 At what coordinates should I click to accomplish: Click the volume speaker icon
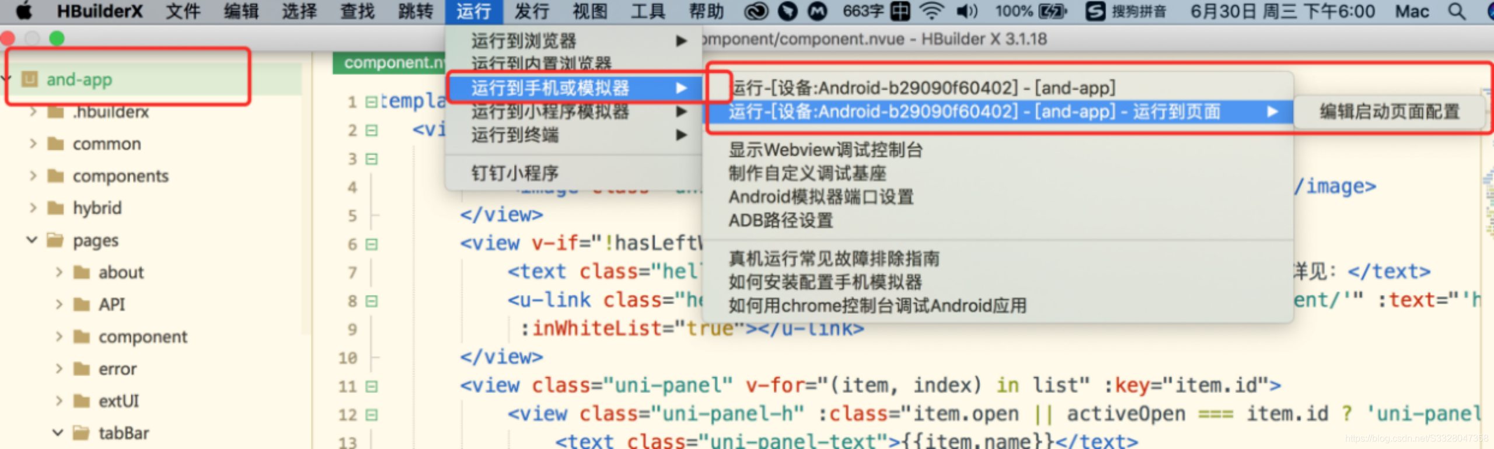pyautogui.click(x=967, y=11)
